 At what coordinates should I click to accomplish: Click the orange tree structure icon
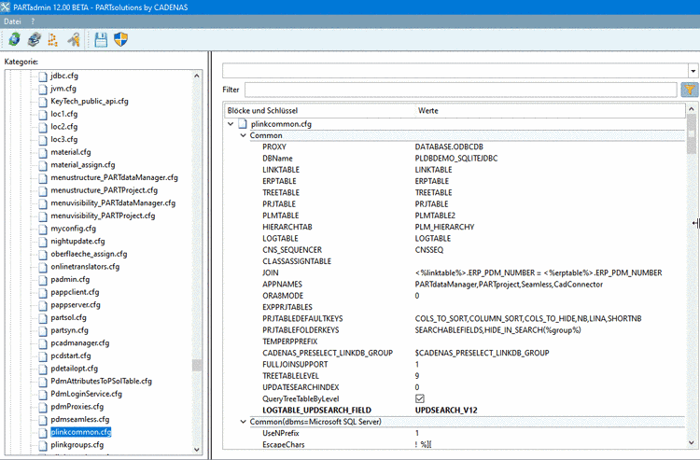pyautogui.click(x=53, y=39)
